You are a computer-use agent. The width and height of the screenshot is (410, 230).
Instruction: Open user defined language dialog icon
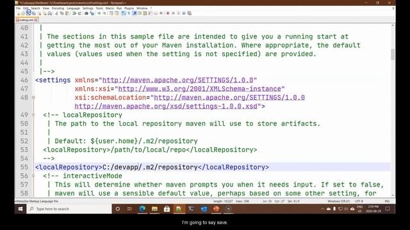tap(140, 13)
